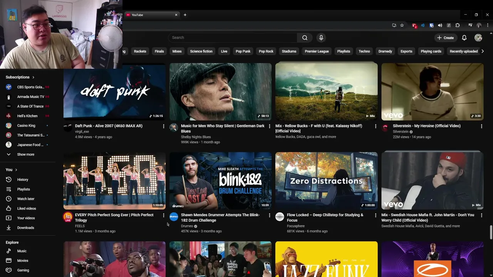Image resolution: width=493 pixels, height=277 pixels.
Task: Open options for Music for Men Who Stay Silent
Action: tap(269, 126)
